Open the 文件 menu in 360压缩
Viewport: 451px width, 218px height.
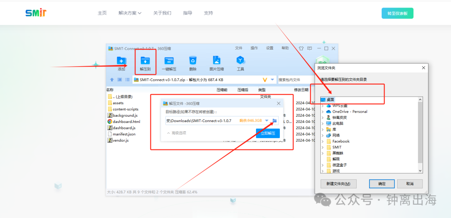point(239,48)
